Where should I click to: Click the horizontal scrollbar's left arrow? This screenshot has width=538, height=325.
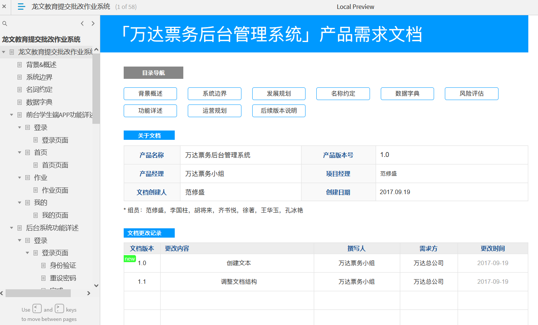pyautogui.click(x=2, y=293)
